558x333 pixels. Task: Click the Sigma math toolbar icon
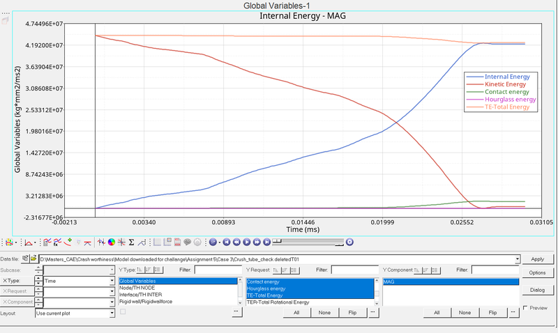131,242
